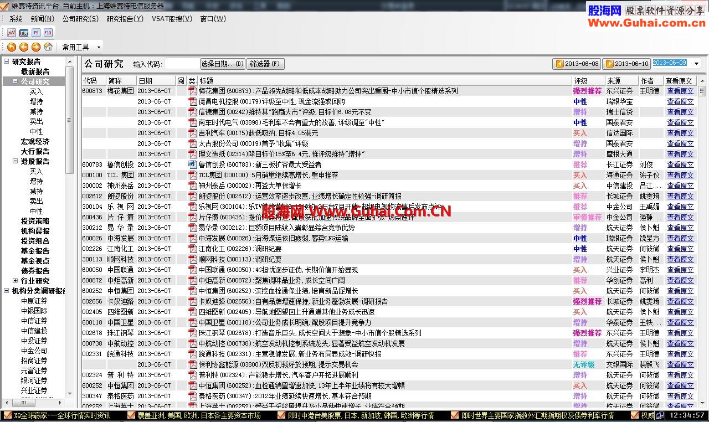This screenshot has width=709, height=422.
Task: Collapse the 公司研究 tree node
Action: coord(15,81)
